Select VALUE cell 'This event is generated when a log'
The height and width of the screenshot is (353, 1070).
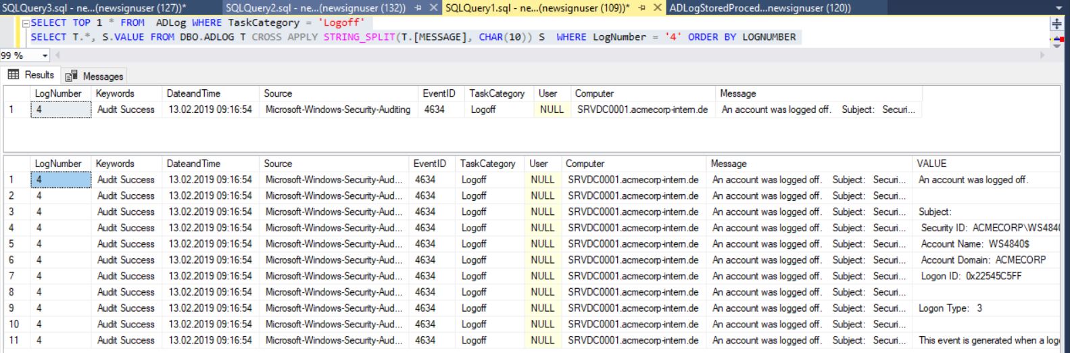pyautogui.click(x=986, y=340)
